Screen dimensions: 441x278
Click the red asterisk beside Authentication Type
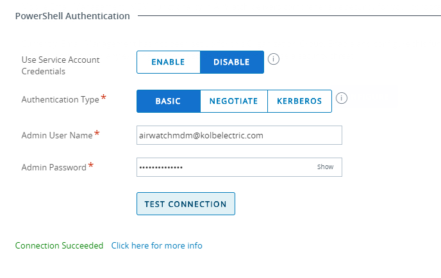point(104,98)
